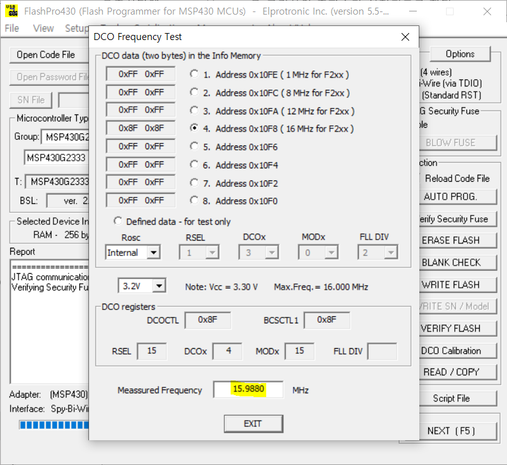Select the Address 0x10F2 radio option
This screenshot has height=465, width=507.
point(194,183)
